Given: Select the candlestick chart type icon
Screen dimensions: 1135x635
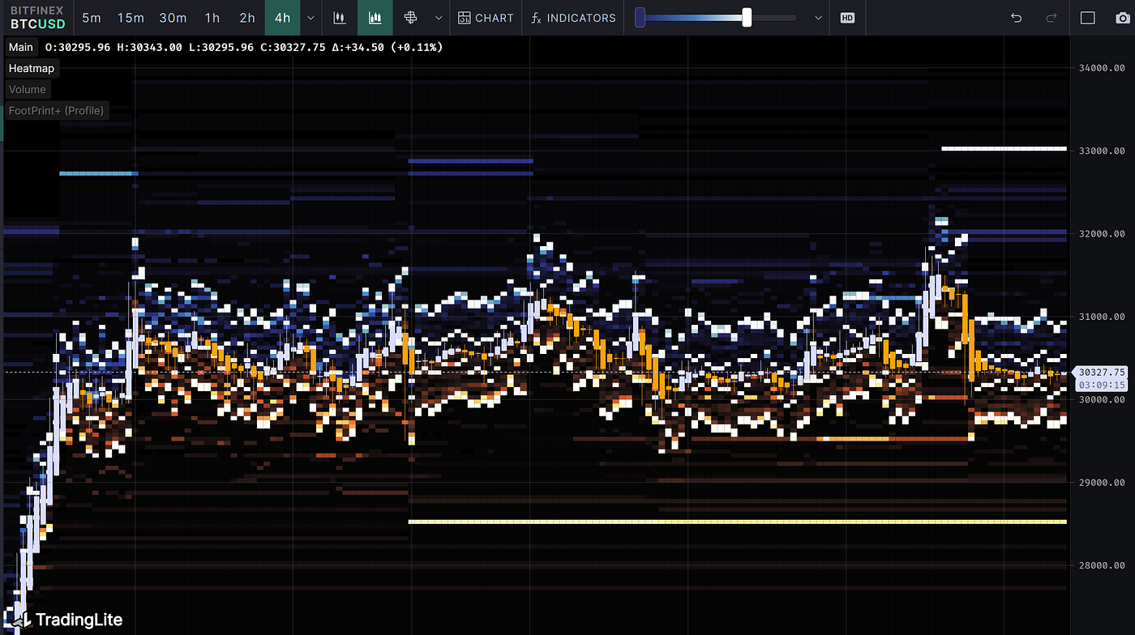Looking at the screenshot, I should click(340, 18).
